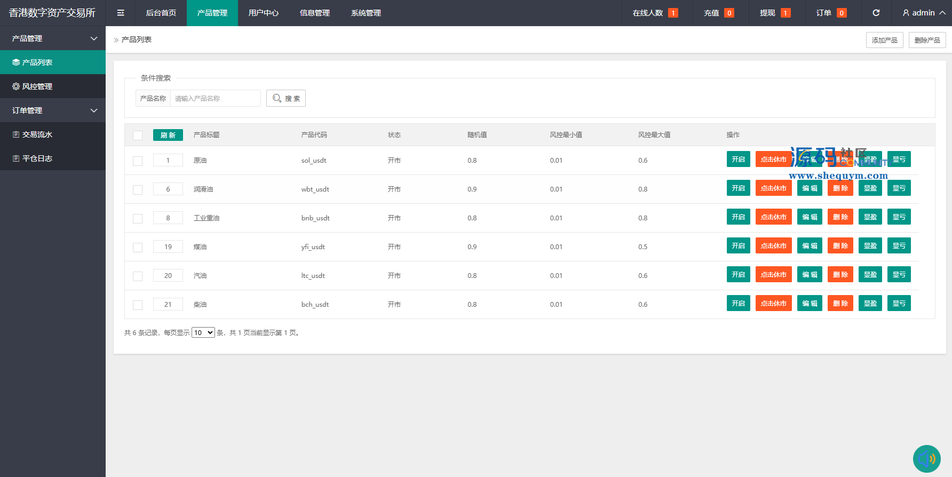Collapse the 产品管理 sidebar section
Viewport: 952px width, 477px height.
pos(94,38)
